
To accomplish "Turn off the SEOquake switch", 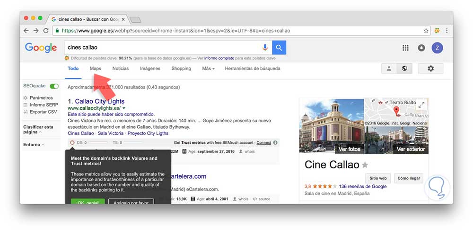I will tap(54, 86).
